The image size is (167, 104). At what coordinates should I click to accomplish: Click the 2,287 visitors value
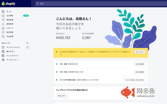click(x=86, y=38)
